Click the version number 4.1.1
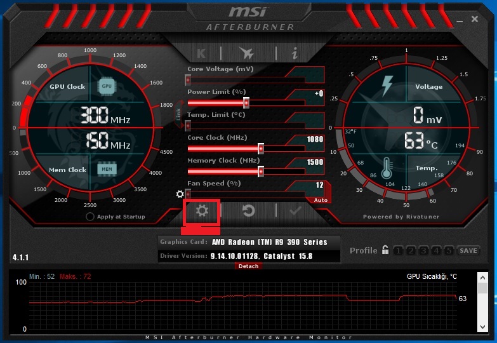The width and height of the screenshot is (497, 343). coord(20,257)
